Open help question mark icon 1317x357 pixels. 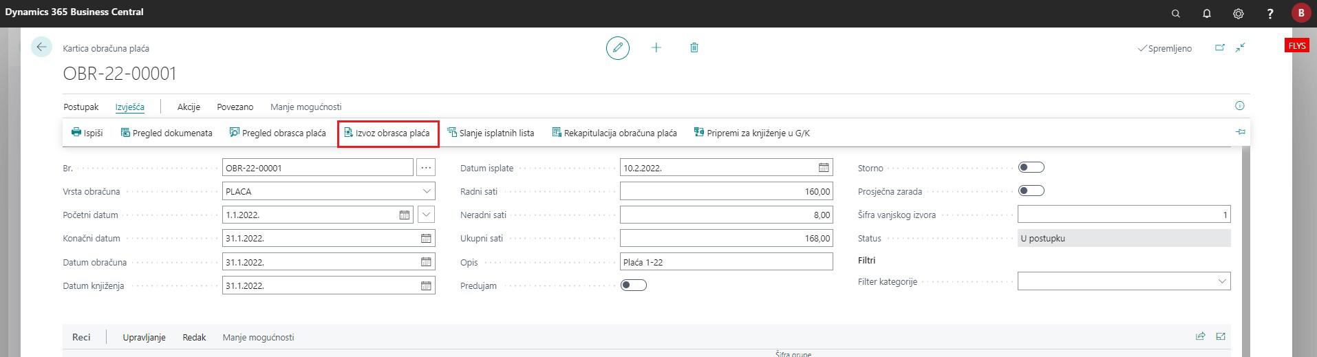pos(1270,13)
